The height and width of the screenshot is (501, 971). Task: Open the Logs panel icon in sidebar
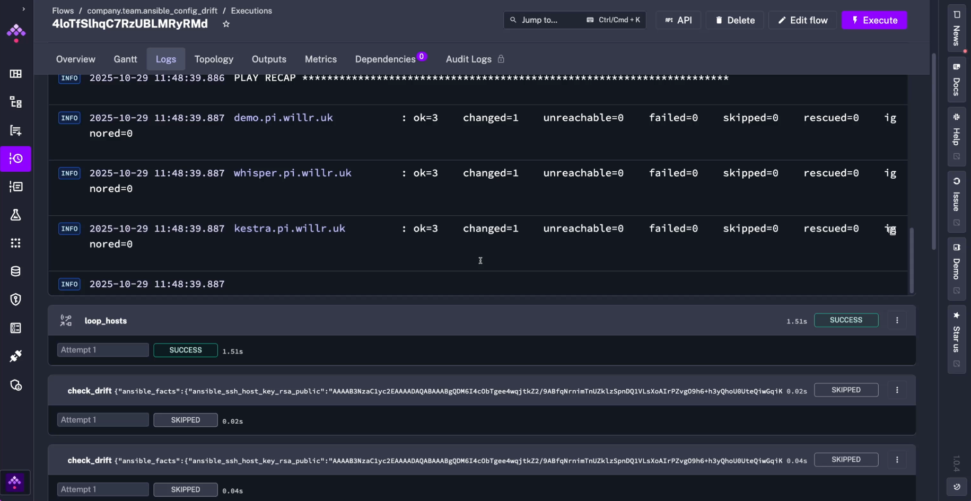[x=16, y=187]
